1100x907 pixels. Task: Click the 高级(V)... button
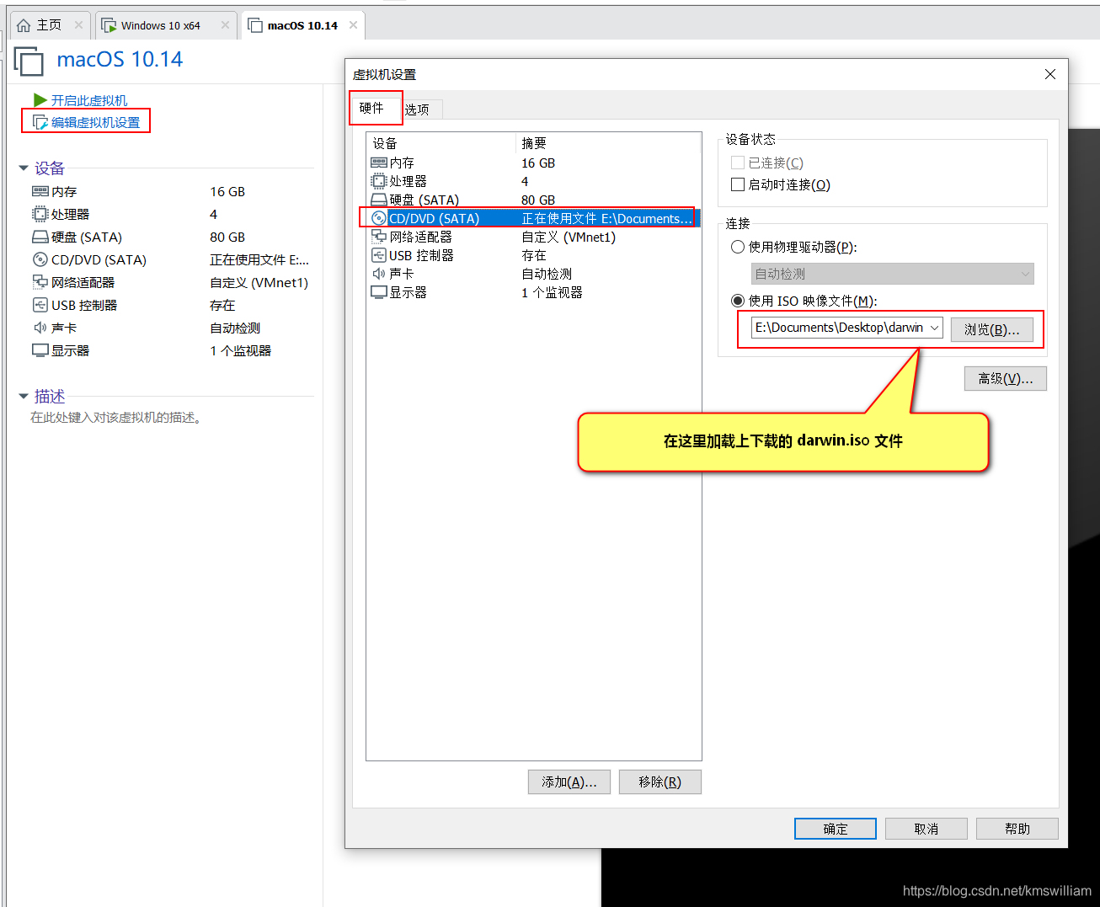coord(1006,379)
